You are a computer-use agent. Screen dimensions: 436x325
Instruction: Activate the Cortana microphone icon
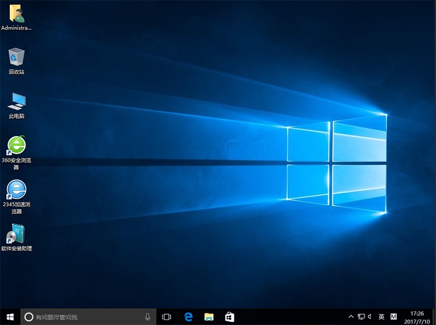click(x=148, y=317)
